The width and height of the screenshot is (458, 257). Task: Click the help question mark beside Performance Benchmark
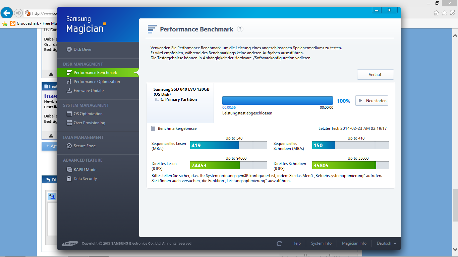coord(240,29)
